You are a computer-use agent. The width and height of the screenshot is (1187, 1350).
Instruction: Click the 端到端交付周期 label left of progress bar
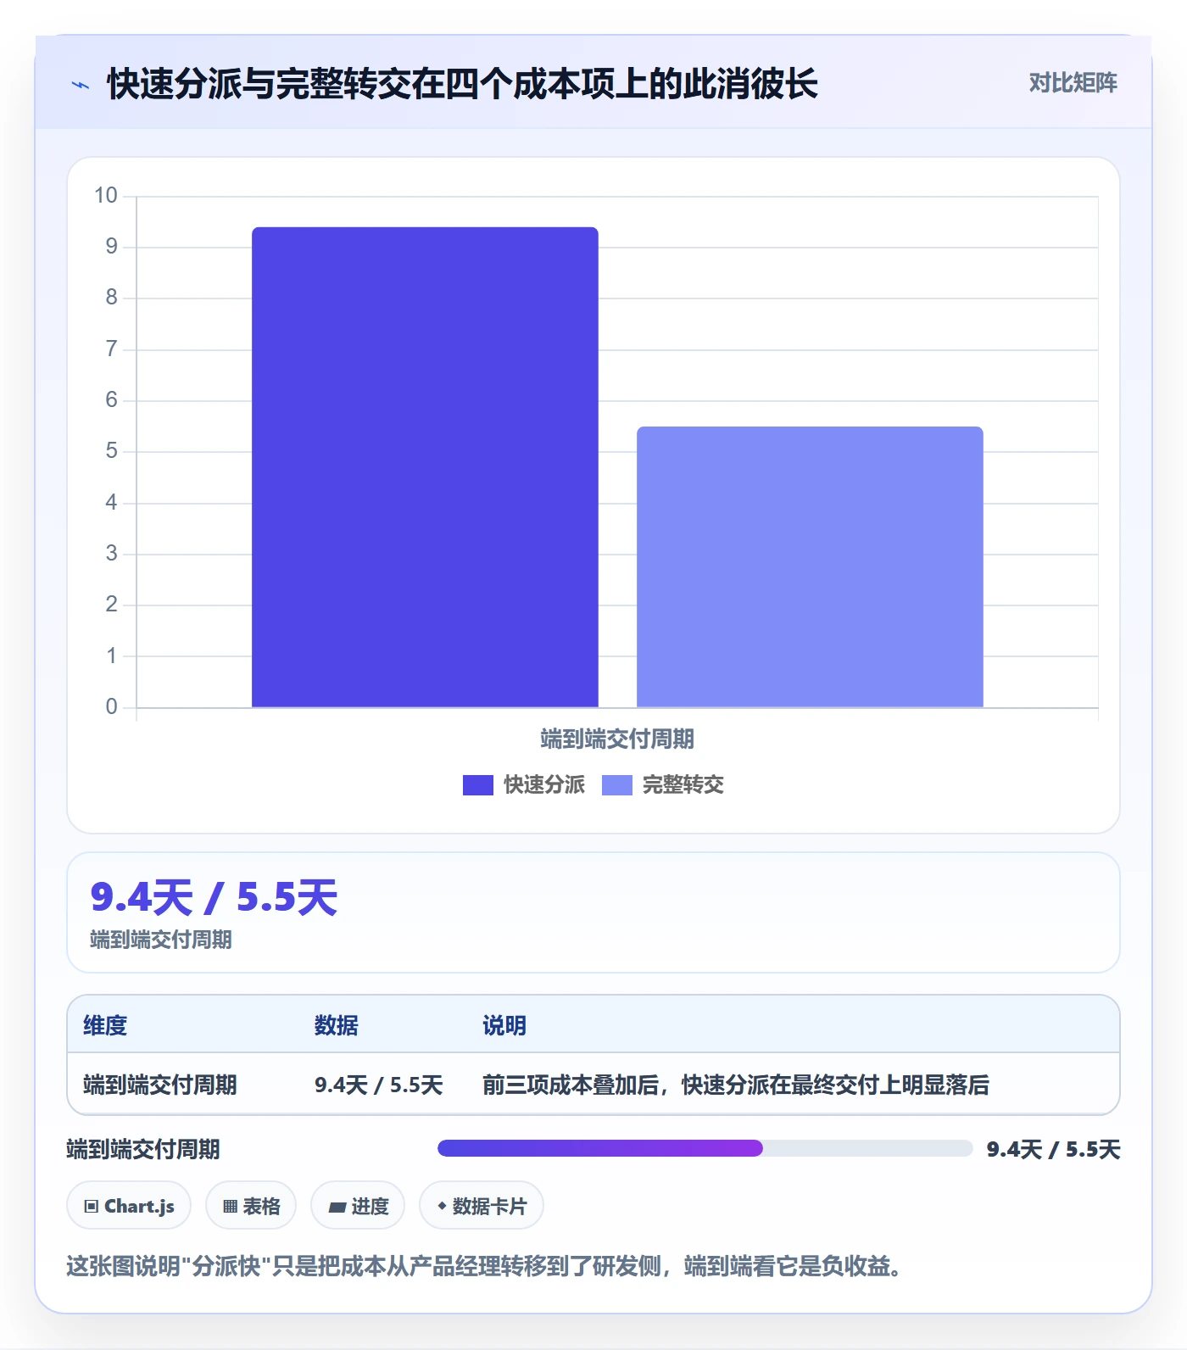tap(143, 1149)
